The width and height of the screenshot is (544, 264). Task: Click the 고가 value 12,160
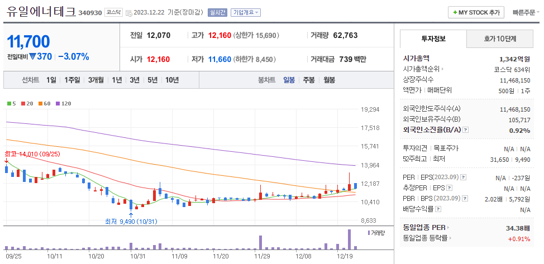(219, 35)
